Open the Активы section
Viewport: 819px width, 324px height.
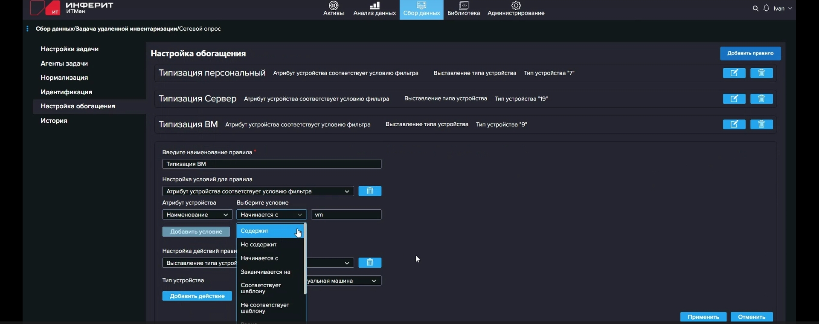(x=334, y=9)
